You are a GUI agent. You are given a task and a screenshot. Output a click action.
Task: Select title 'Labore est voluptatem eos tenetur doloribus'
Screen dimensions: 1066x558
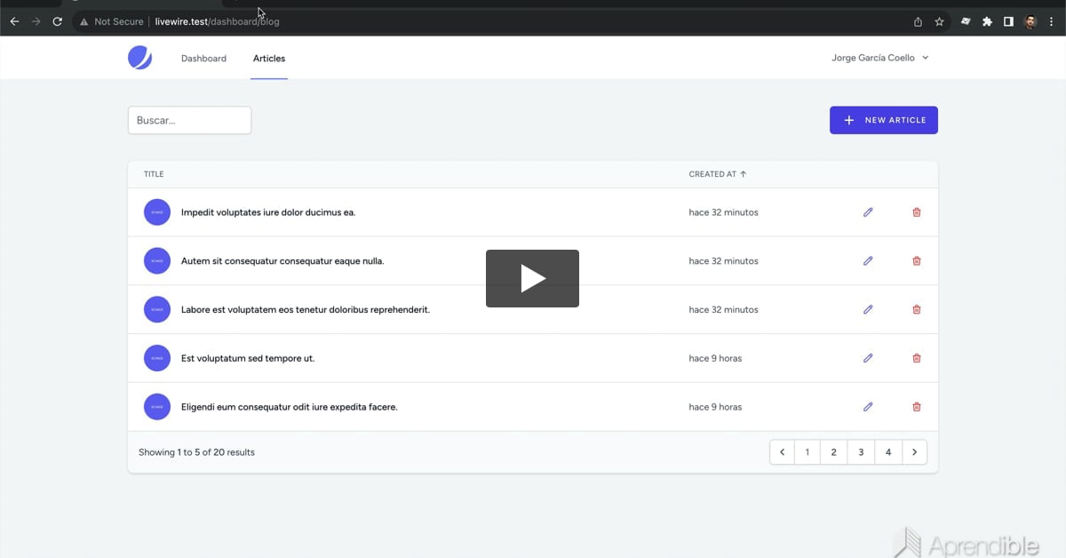(x=306, y=309)
